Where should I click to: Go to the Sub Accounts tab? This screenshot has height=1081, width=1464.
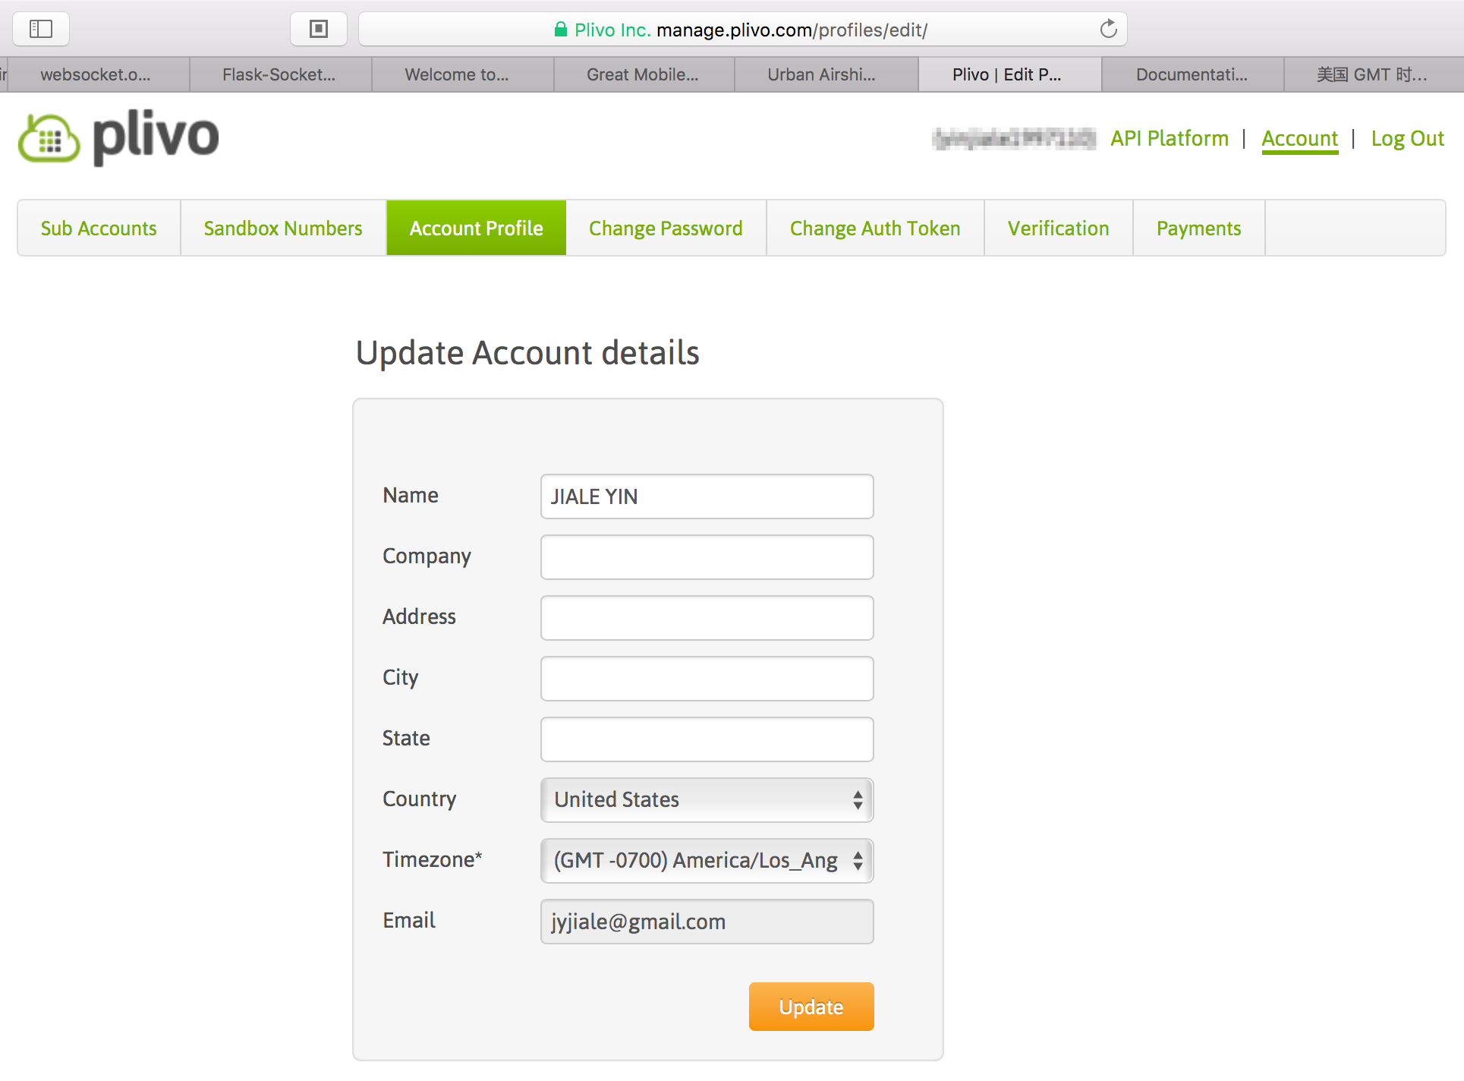[x=99, y=228]
